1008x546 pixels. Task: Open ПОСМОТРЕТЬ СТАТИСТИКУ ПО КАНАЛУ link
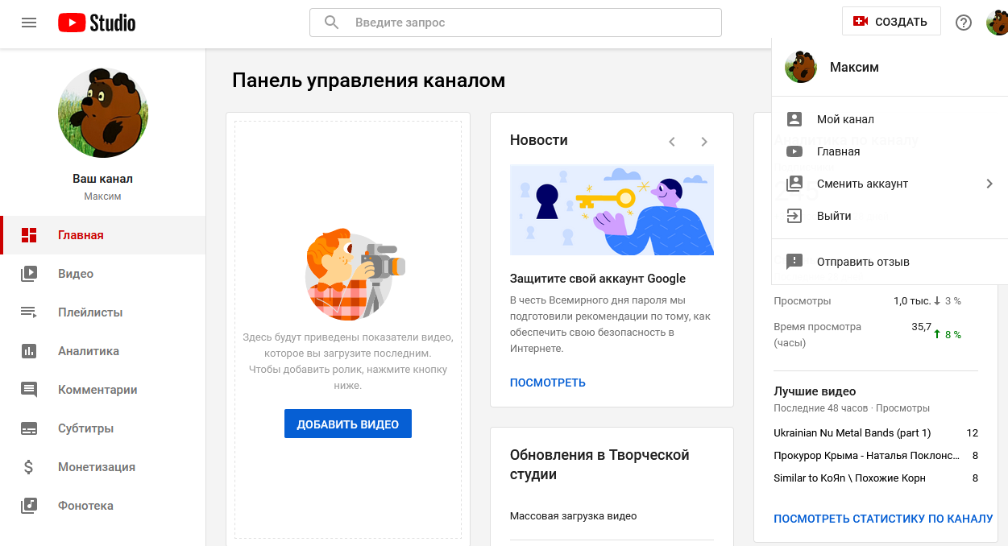click(883, 519)
